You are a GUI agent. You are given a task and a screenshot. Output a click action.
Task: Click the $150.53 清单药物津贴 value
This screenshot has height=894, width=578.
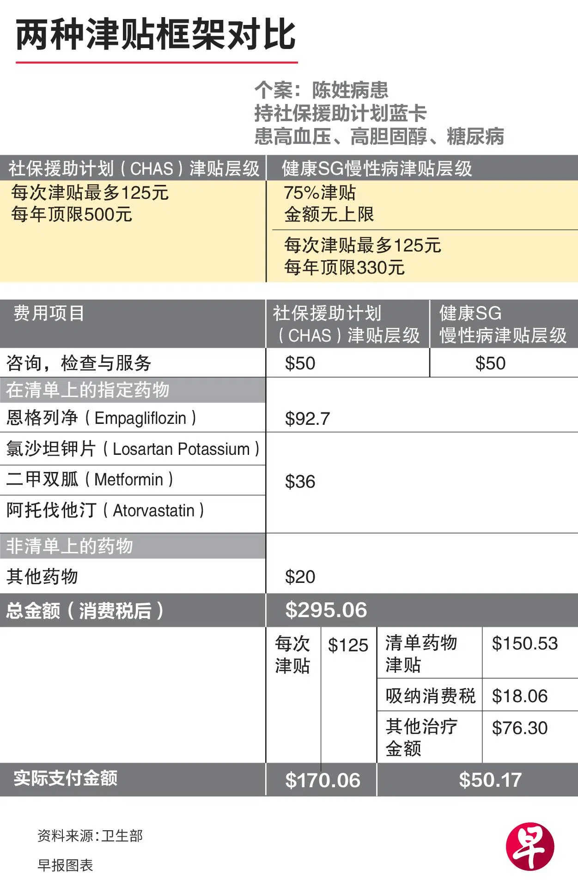[524, 643]
